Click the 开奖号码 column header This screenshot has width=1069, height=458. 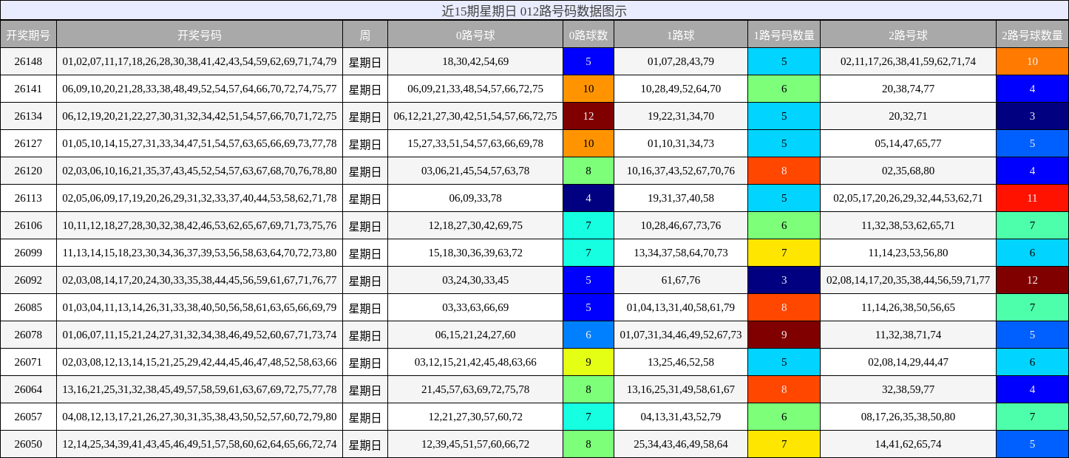click(200, 35)
